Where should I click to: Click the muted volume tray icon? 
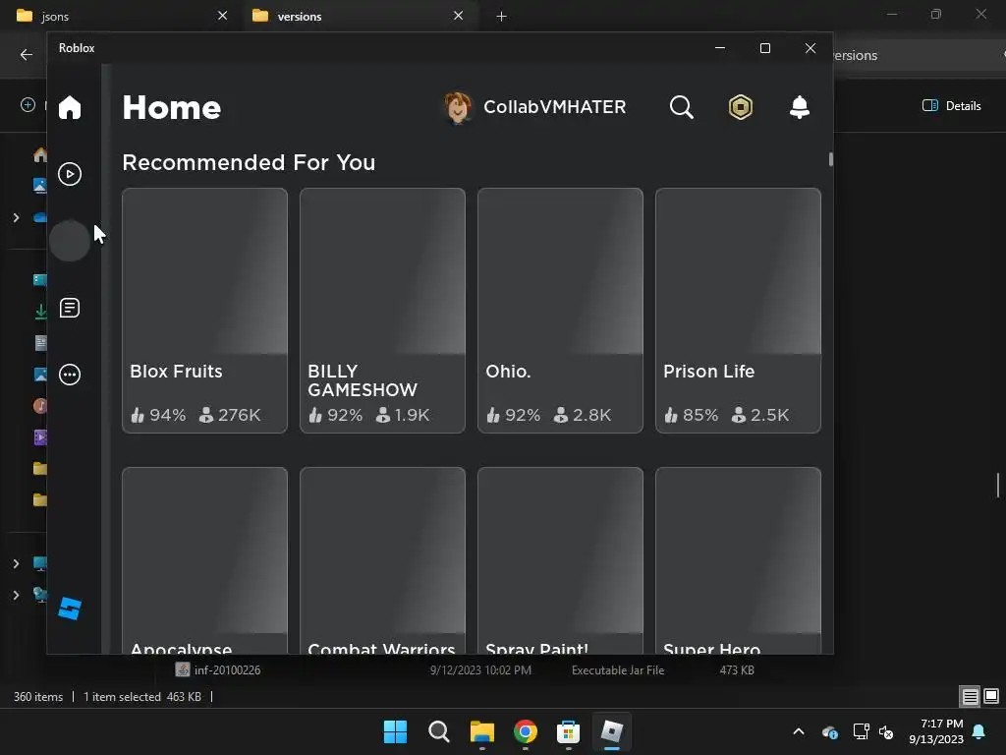click(886, 731)
